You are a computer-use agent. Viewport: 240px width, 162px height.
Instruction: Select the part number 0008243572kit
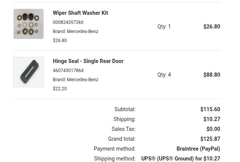(68, 22)
